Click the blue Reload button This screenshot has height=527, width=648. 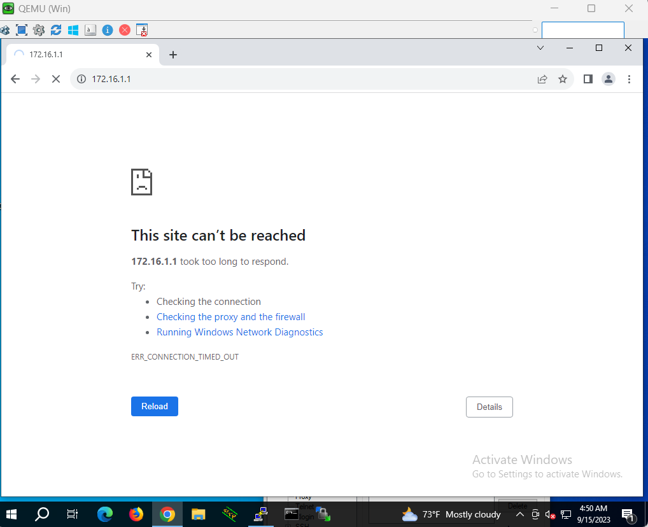click(155, 406)
